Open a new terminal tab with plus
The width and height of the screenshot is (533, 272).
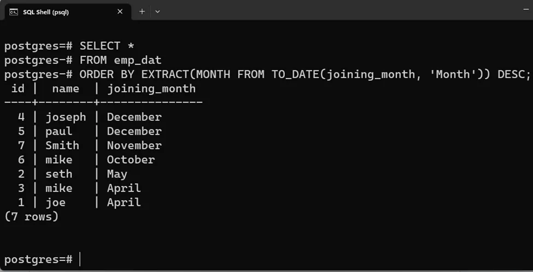(x=142, y=11)
